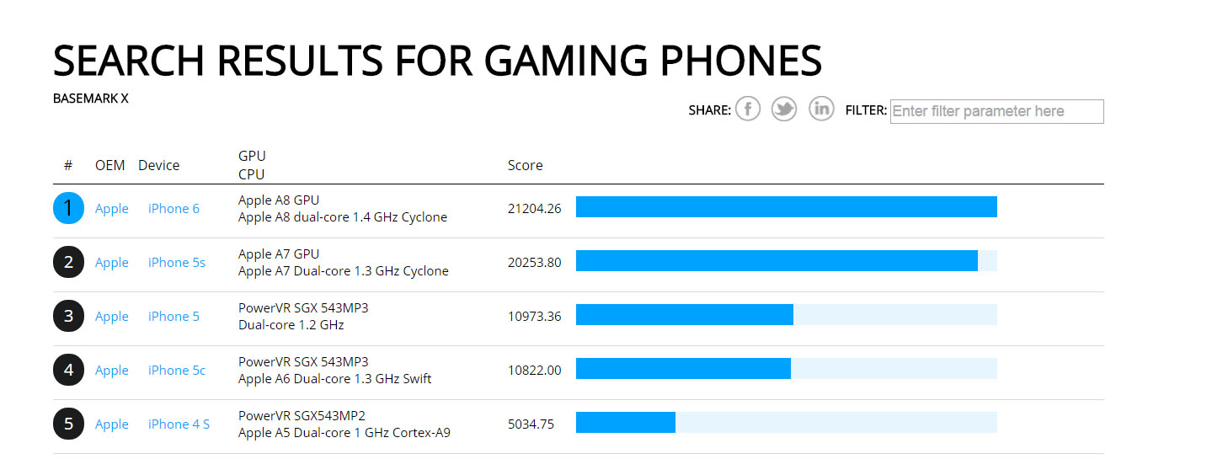Open Apple OEM link in iPhone 6 row
This screenshot has width=1212, height=459.
(112, 209)
